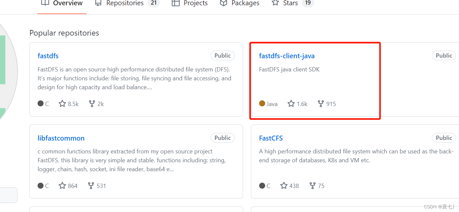This screenshot has width=459, height=212.
Task: Open the Stars tab
Action: pos(290,3)
